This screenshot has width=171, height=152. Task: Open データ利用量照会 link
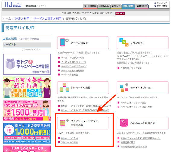tap(69, 75)
